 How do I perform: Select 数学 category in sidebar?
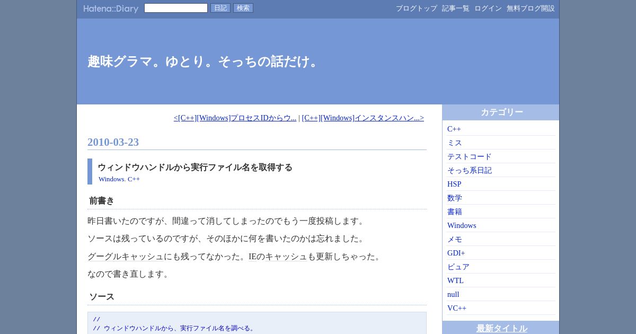point(455,198)
